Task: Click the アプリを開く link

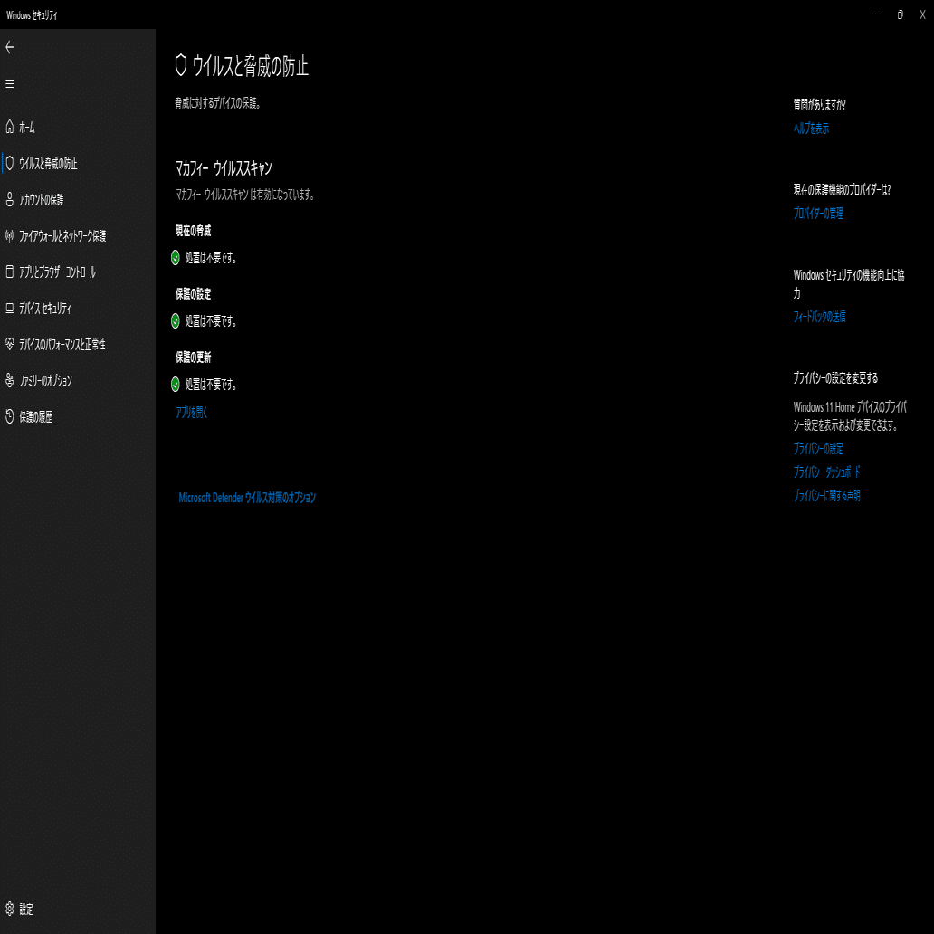Action: coord(191,412)
